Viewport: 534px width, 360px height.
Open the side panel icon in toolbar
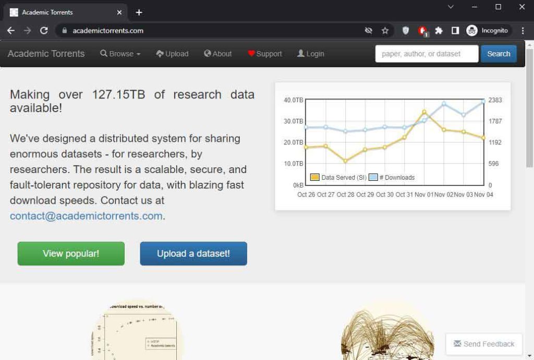[455, 31]
